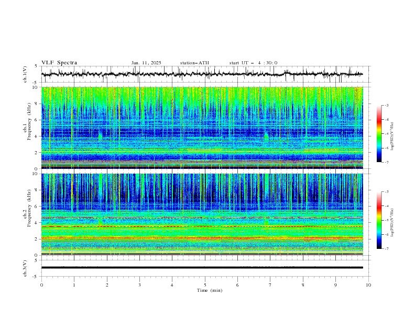415x320 pixels.
Task: Click the 'start UT = 4:30:0' label
Action: pyautogui.click(x=253, y=63)
